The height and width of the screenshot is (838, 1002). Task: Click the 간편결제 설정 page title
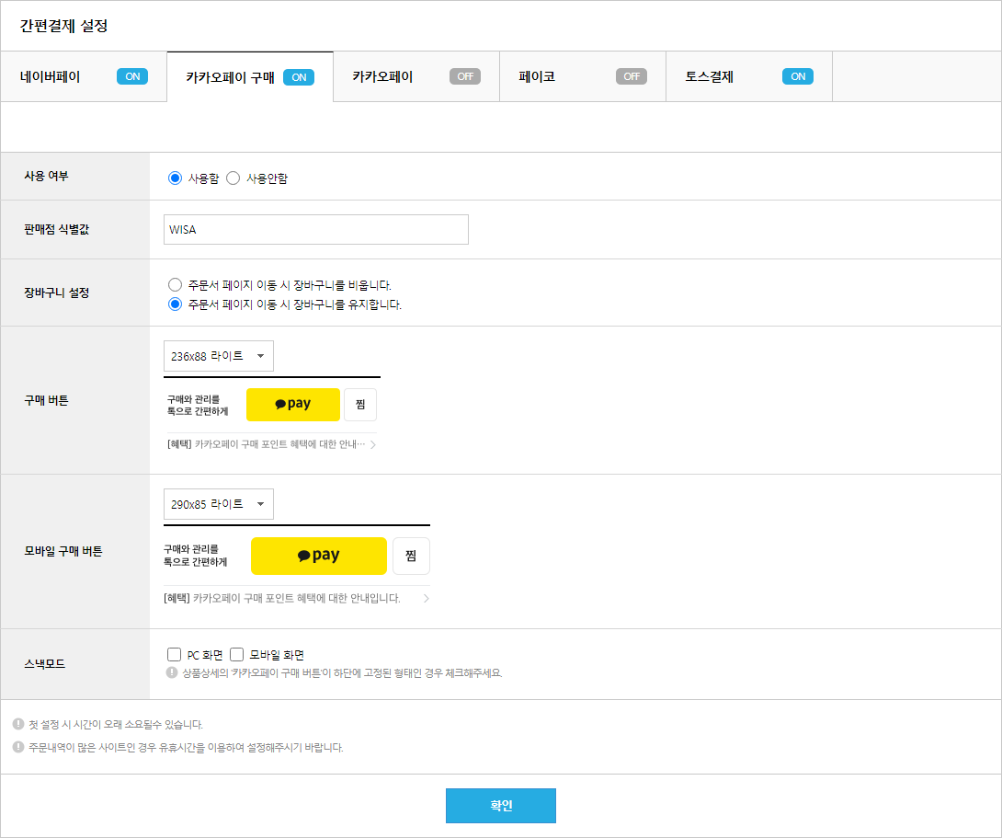point(64,26)
